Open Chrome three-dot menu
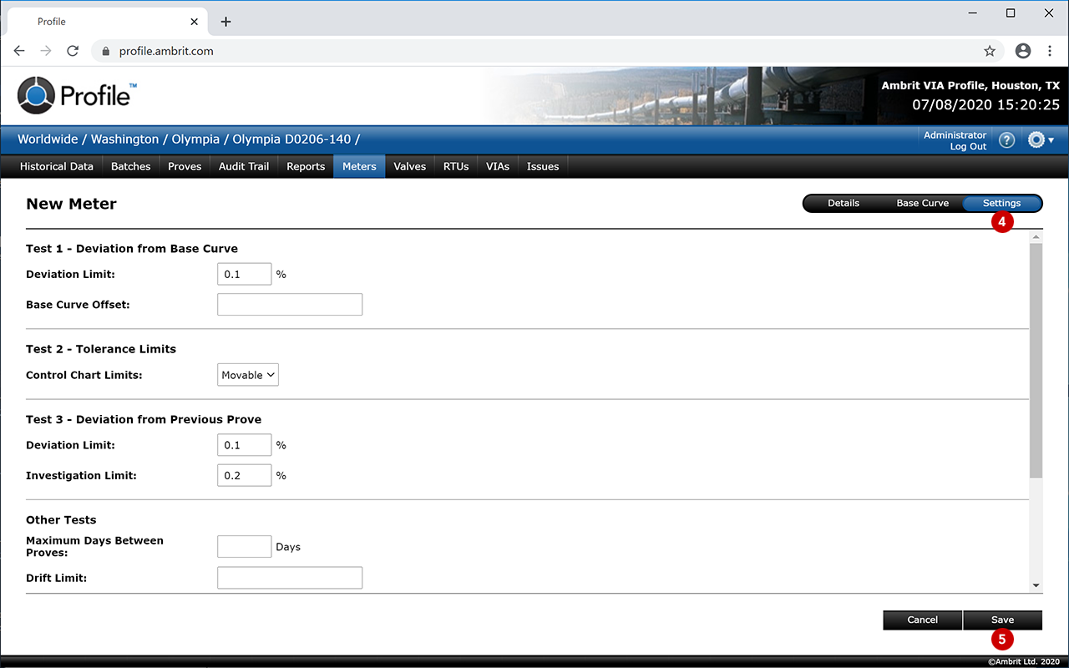Image resolution: width=1069 pixels, height=668 pixels. point(1050,51)
